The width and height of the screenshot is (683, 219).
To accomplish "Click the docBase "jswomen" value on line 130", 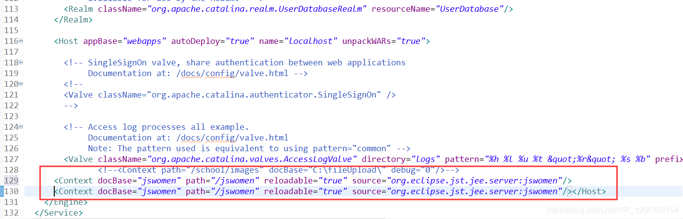I will (159, 192).
